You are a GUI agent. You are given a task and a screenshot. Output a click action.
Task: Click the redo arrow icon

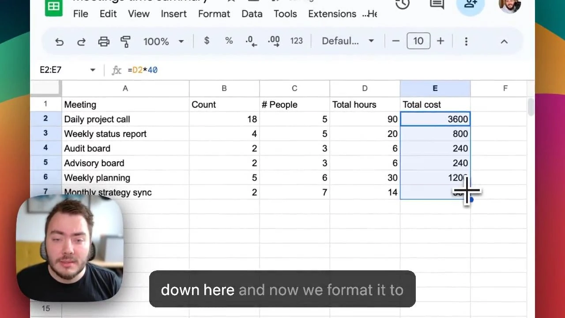(x=81, y=42)
